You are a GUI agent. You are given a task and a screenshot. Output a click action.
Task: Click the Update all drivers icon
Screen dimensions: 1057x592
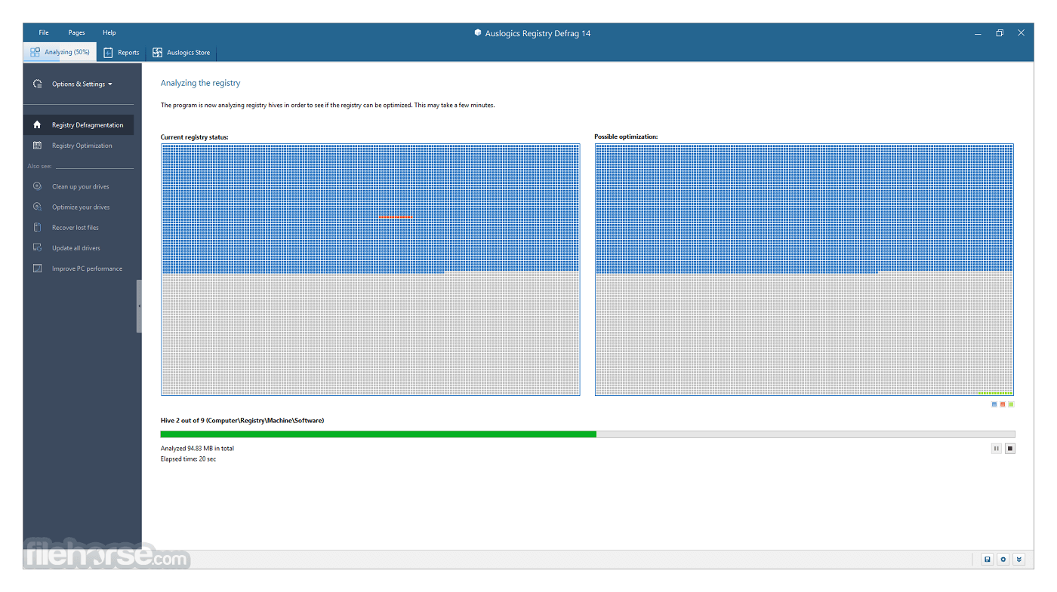(x=37, y=247)
